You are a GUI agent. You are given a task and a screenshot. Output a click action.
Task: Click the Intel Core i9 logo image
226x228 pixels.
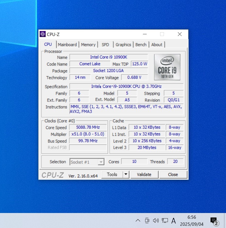pos(167,67)
